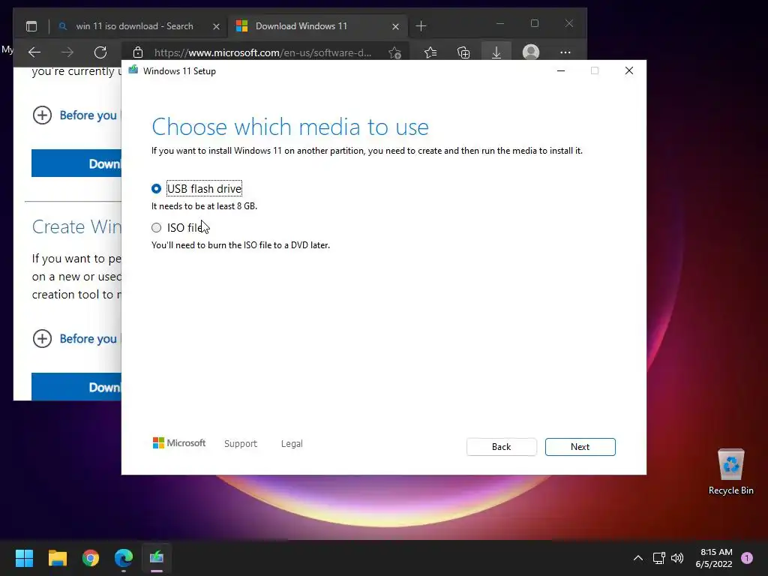The width and height of the screenshot is (768, 576).
Task: Click the upper Download button on webpage
Action: [76, 163]
